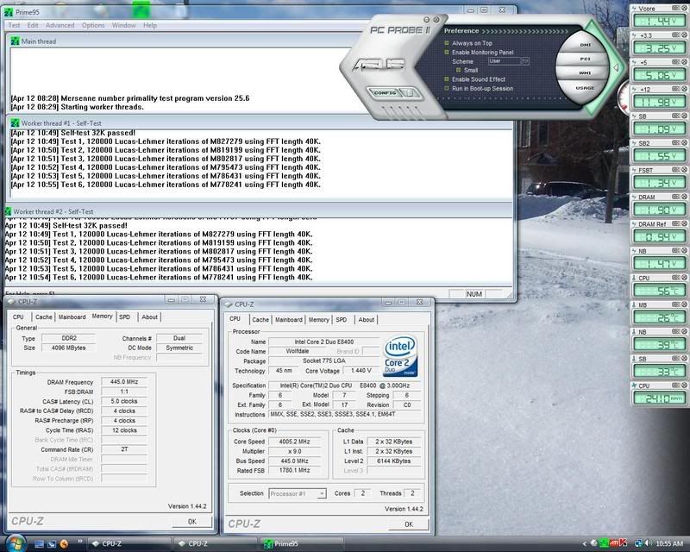
Task: Launch the orange quick launch icon
Action: 64,544
